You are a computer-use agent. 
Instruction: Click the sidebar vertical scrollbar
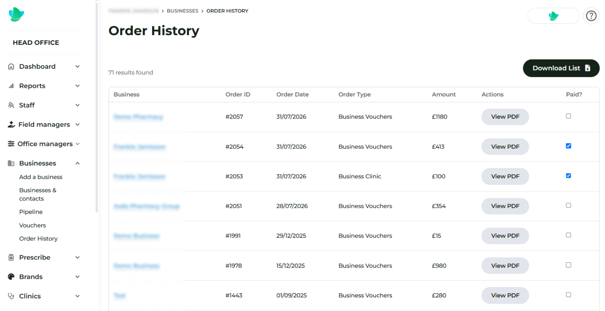[x=96, y=107]
